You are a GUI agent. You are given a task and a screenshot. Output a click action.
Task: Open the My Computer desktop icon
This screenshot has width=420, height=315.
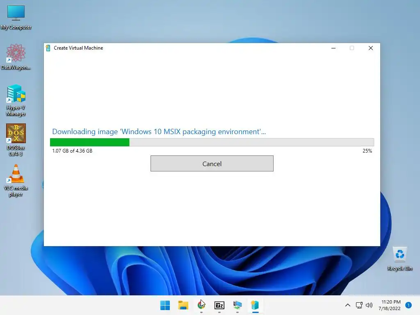point(16,17)
